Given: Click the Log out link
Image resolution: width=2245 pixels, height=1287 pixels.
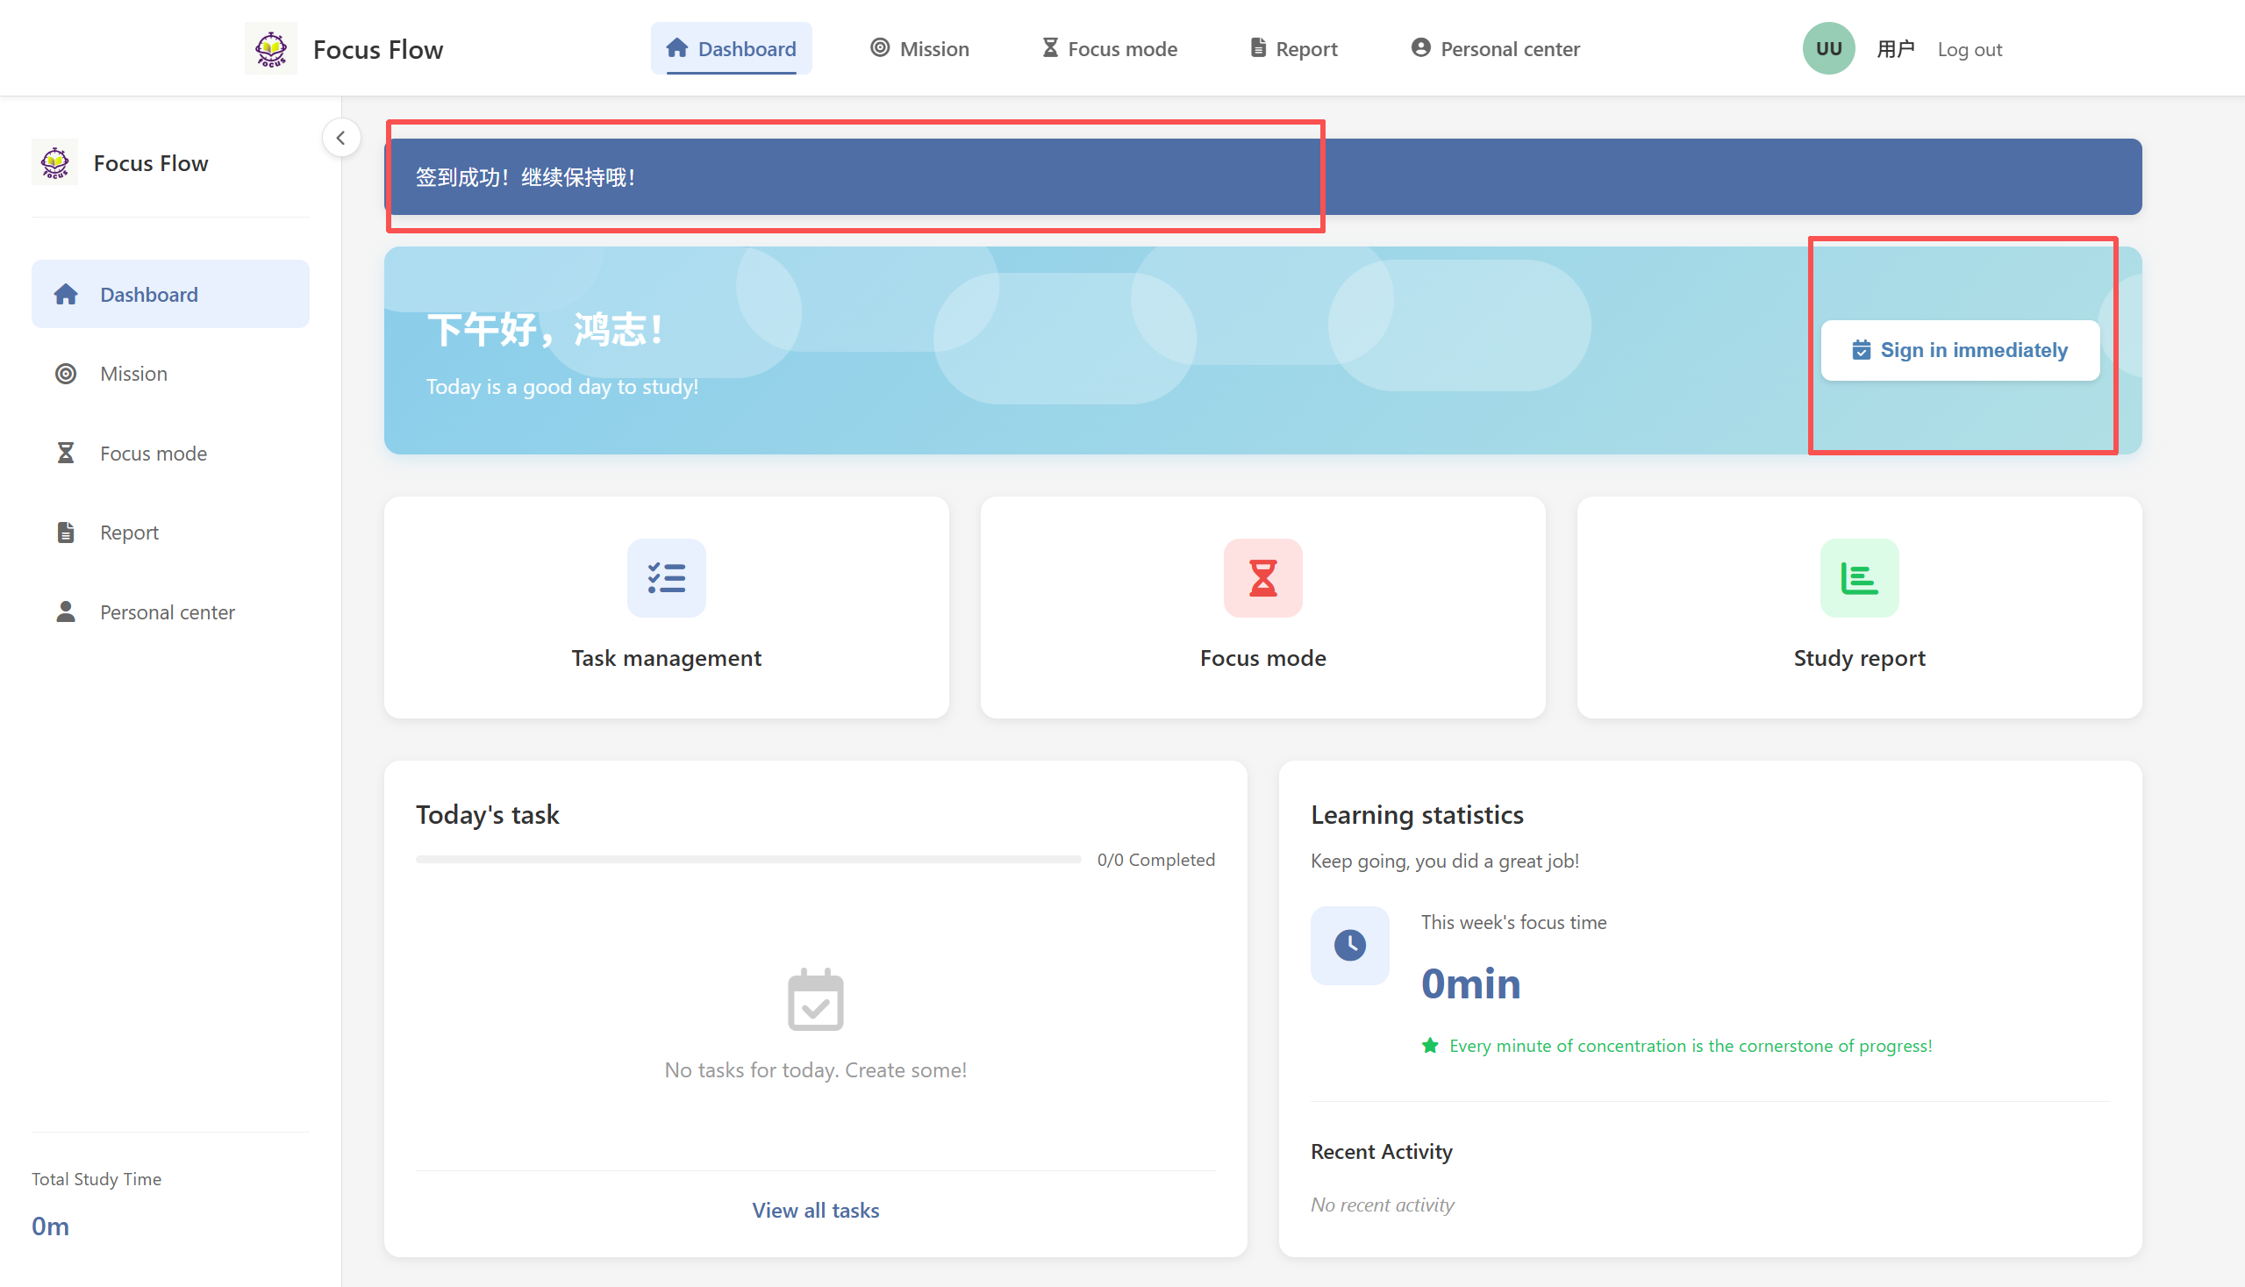Looking at the screenshot, I should click(x=1969, y=49).
